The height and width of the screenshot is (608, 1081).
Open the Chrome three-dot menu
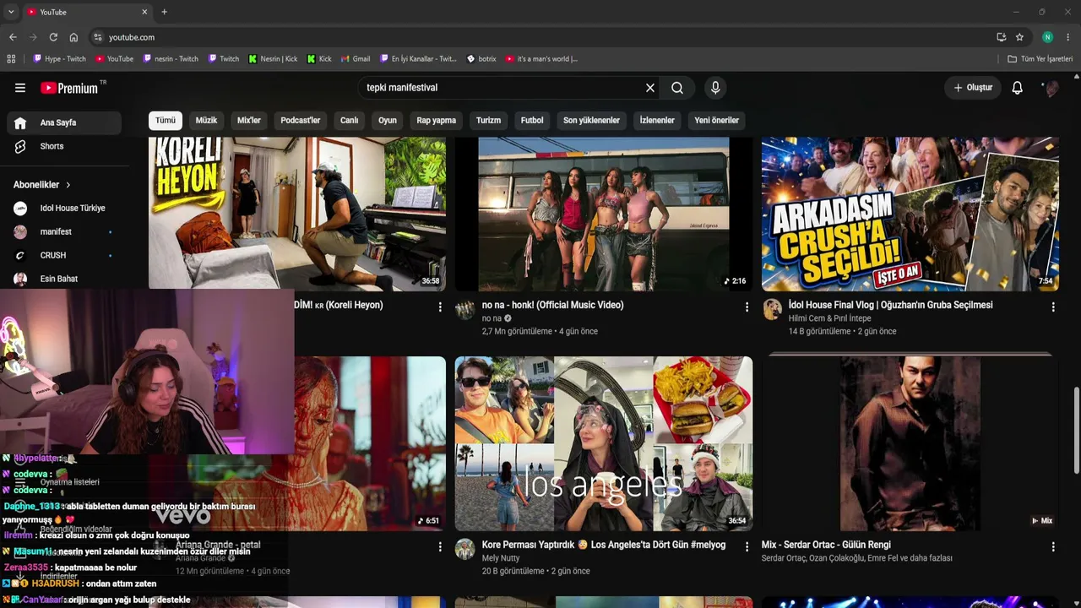[x=1067, y=37]
